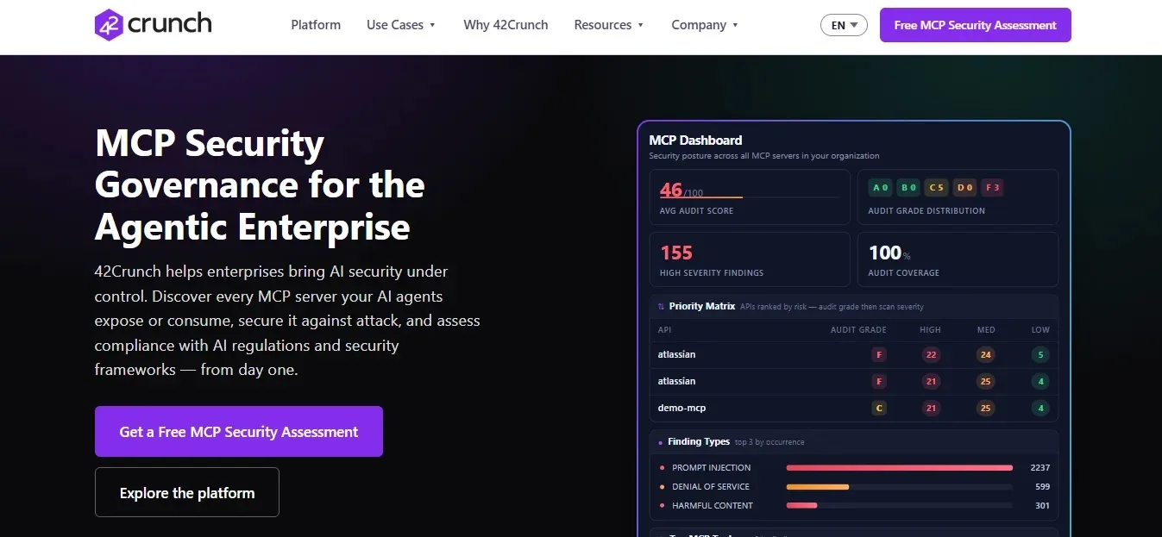This screenshot has width=1162, height=537.
Task: Click the LOW column header
Action: click(x=1040, y=329)
